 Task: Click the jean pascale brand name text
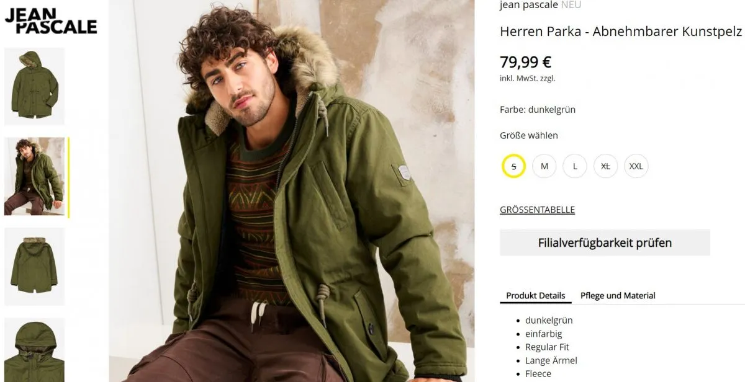(x=528, y=5)
